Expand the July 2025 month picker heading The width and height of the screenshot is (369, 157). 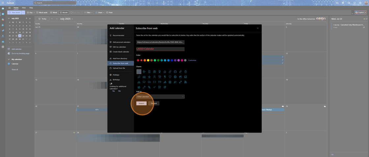66,19
